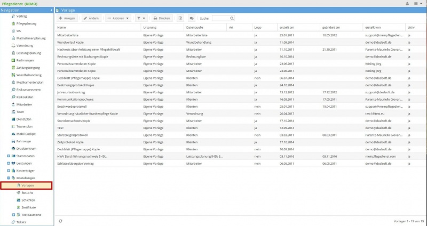
Task: Click the Risikoassessment magnifier icon
Action: (x=13, y=90)
